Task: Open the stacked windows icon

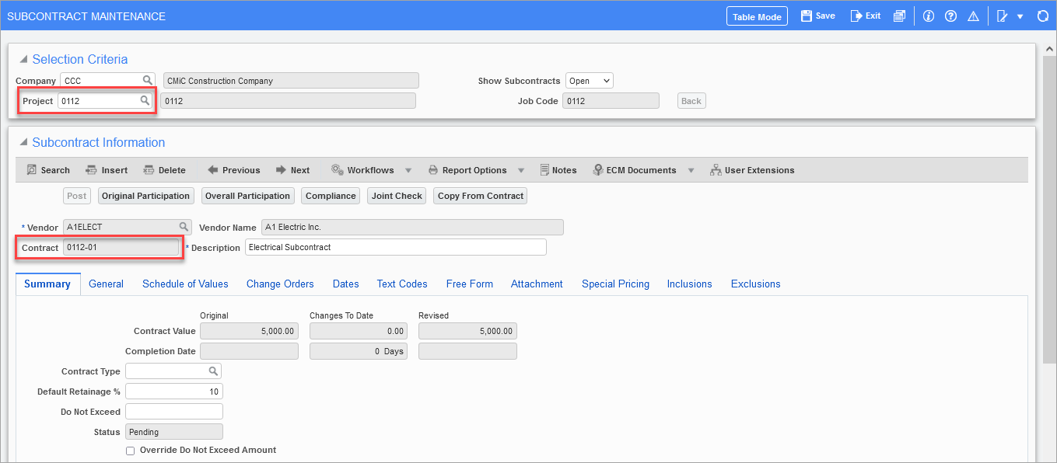Action: 899,16
